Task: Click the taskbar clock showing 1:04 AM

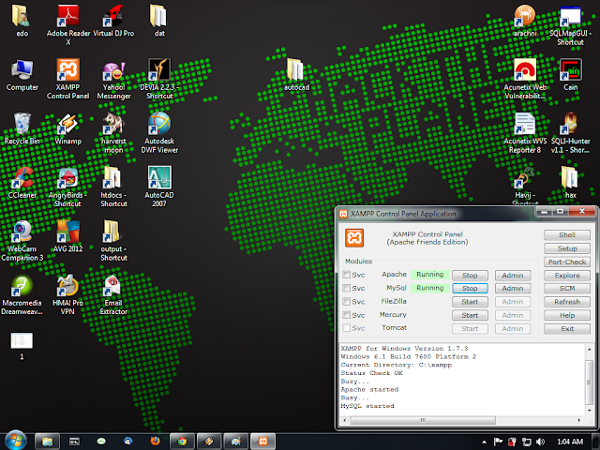Action: pyautogui.click(x=570, y=442)
